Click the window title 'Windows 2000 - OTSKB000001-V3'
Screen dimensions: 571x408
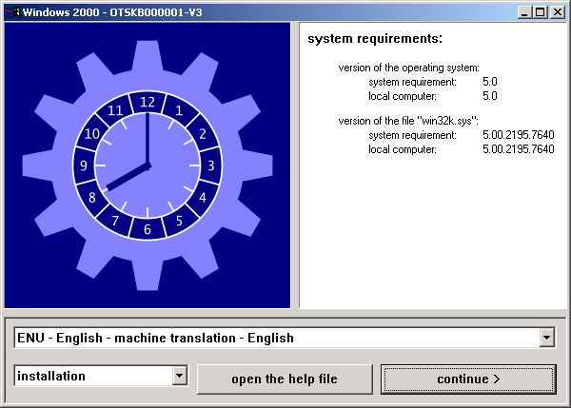tap(112, 12)
